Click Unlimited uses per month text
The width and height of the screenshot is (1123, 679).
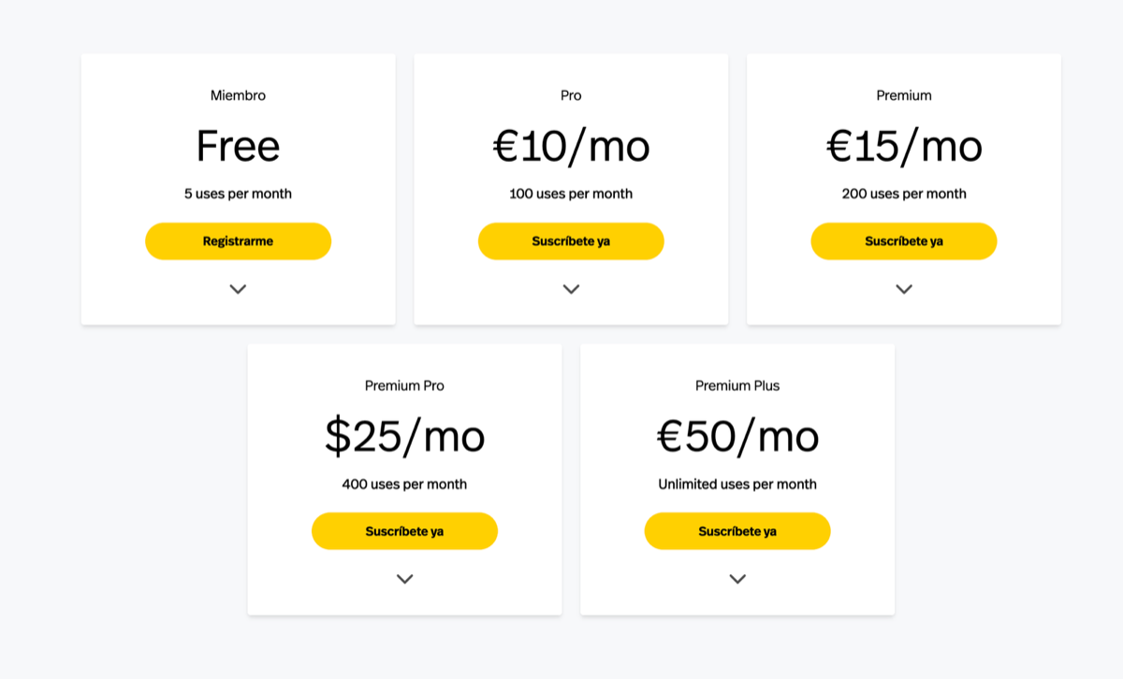[x=737, y=484]
